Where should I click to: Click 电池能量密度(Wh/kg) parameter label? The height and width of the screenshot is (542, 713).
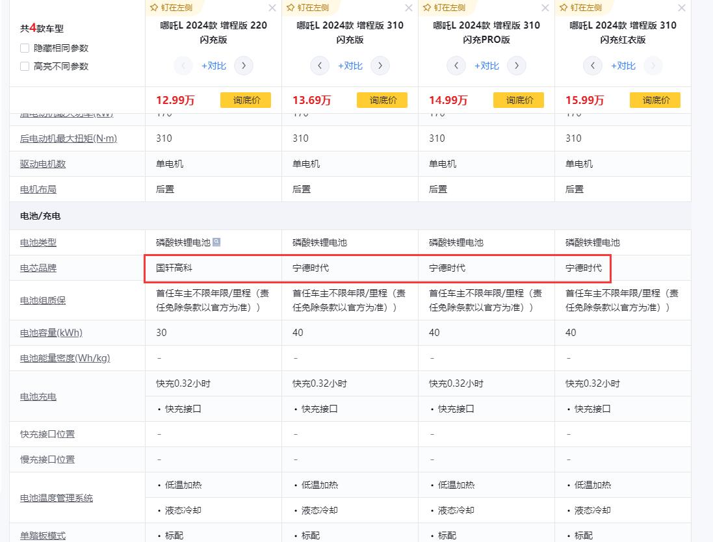point(65,358)
